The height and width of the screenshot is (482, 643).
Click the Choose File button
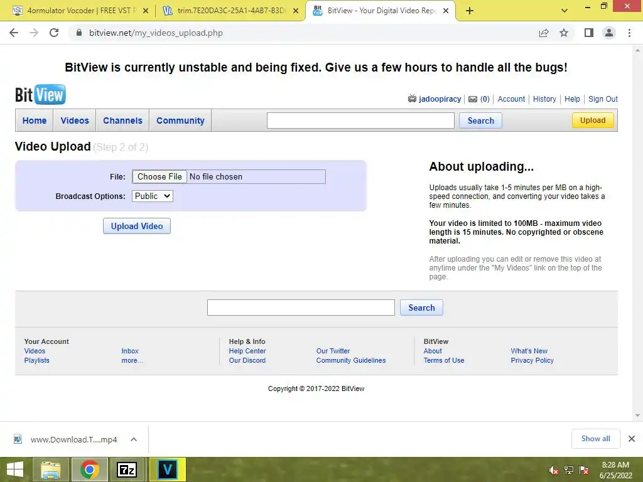(159, 176)
